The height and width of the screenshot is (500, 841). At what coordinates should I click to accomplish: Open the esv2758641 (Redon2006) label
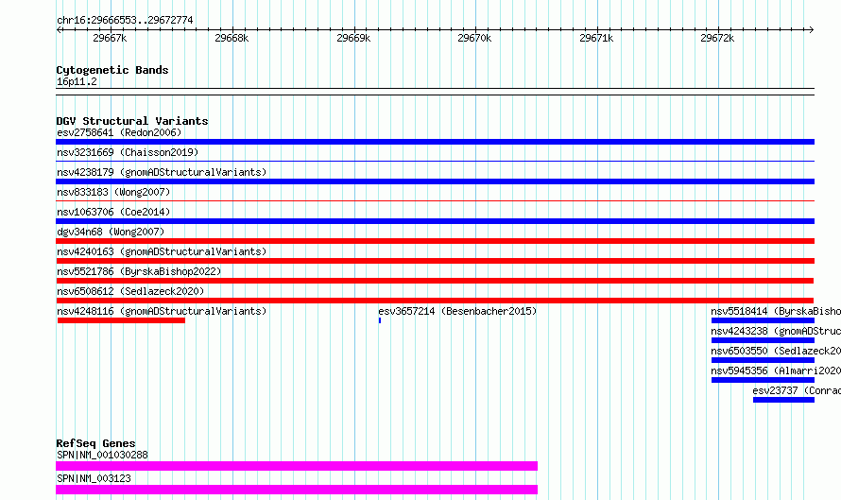119,132
